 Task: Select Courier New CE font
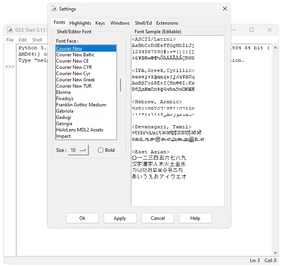[x=86, y=61]
